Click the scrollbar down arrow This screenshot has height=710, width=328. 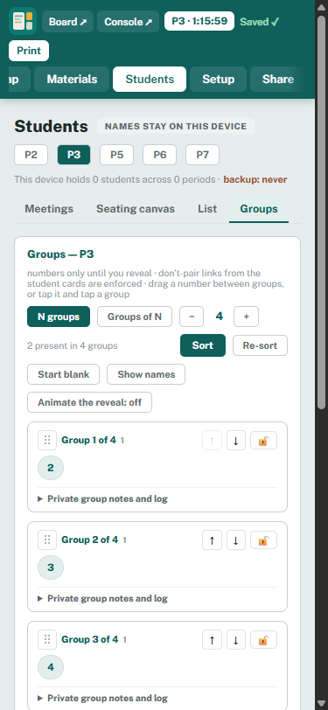[321, 704]
